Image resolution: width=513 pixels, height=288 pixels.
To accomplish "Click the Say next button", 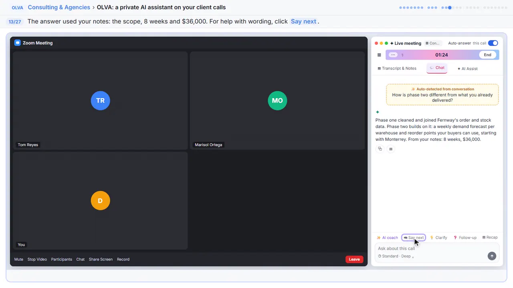I will coord(414,238).
